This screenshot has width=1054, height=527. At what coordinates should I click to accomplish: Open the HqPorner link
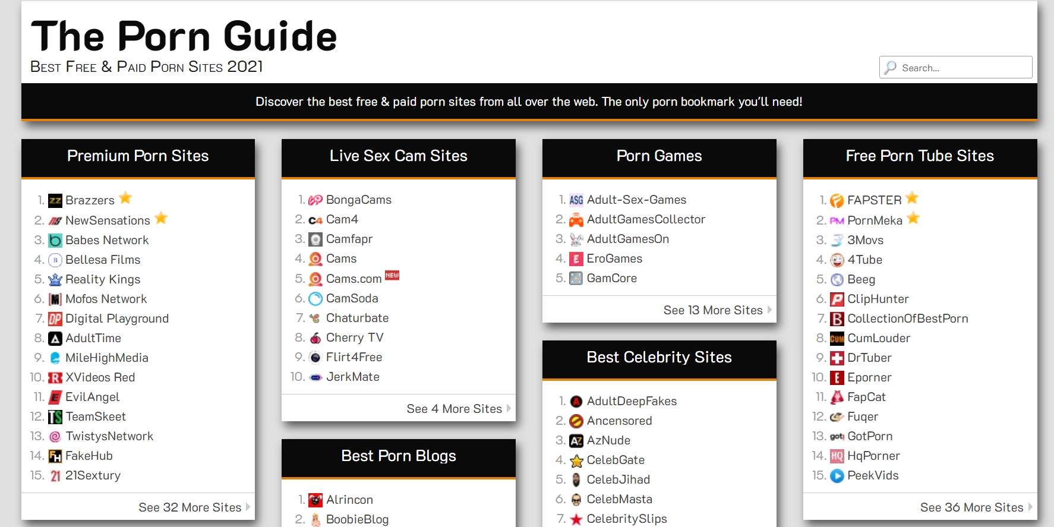pos(873,456)
